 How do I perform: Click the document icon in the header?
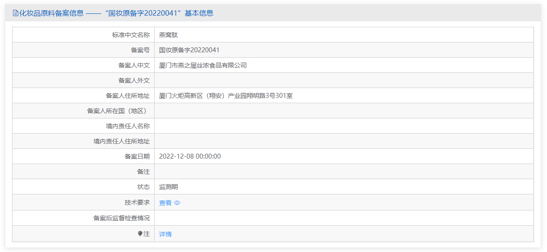click(x=15, y=13)
